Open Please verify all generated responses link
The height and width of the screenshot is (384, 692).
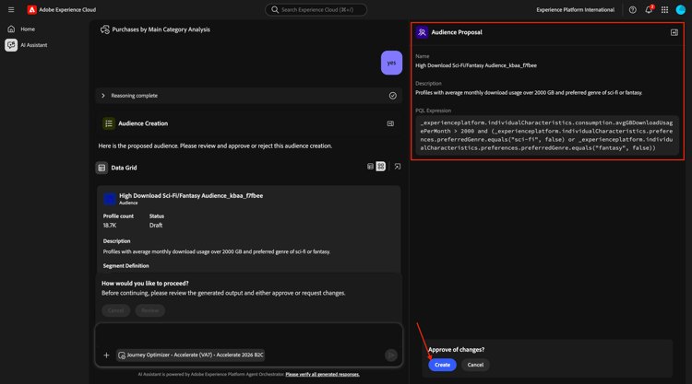pyautogui.click(x=323, y=374)
